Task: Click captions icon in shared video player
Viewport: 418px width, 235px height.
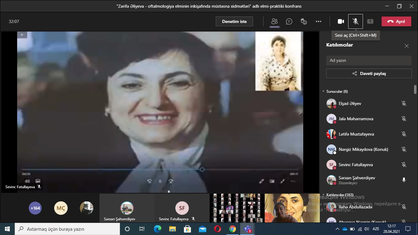Action: point(38,181)
